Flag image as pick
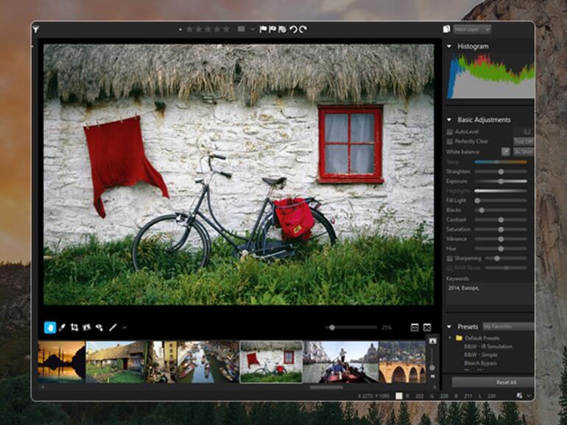 tap(264, 29)
